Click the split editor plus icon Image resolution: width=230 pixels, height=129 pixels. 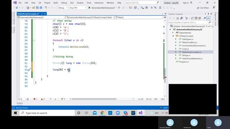(165, 17)
